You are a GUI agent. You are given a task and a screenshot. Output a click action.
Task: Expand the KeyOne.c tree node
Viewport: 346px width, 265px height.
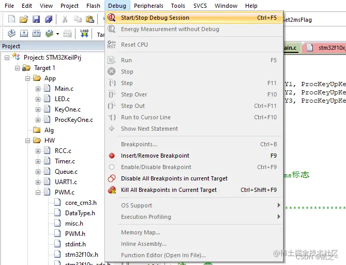click(38, 109)
